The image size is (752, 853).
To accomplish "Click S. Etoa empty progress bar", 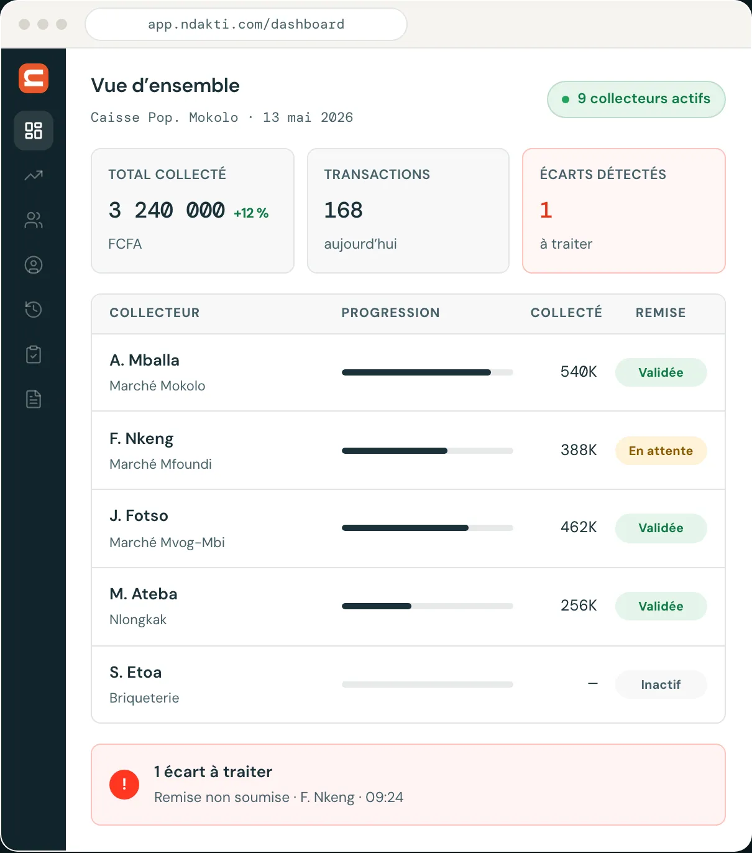I will [428, 685].
